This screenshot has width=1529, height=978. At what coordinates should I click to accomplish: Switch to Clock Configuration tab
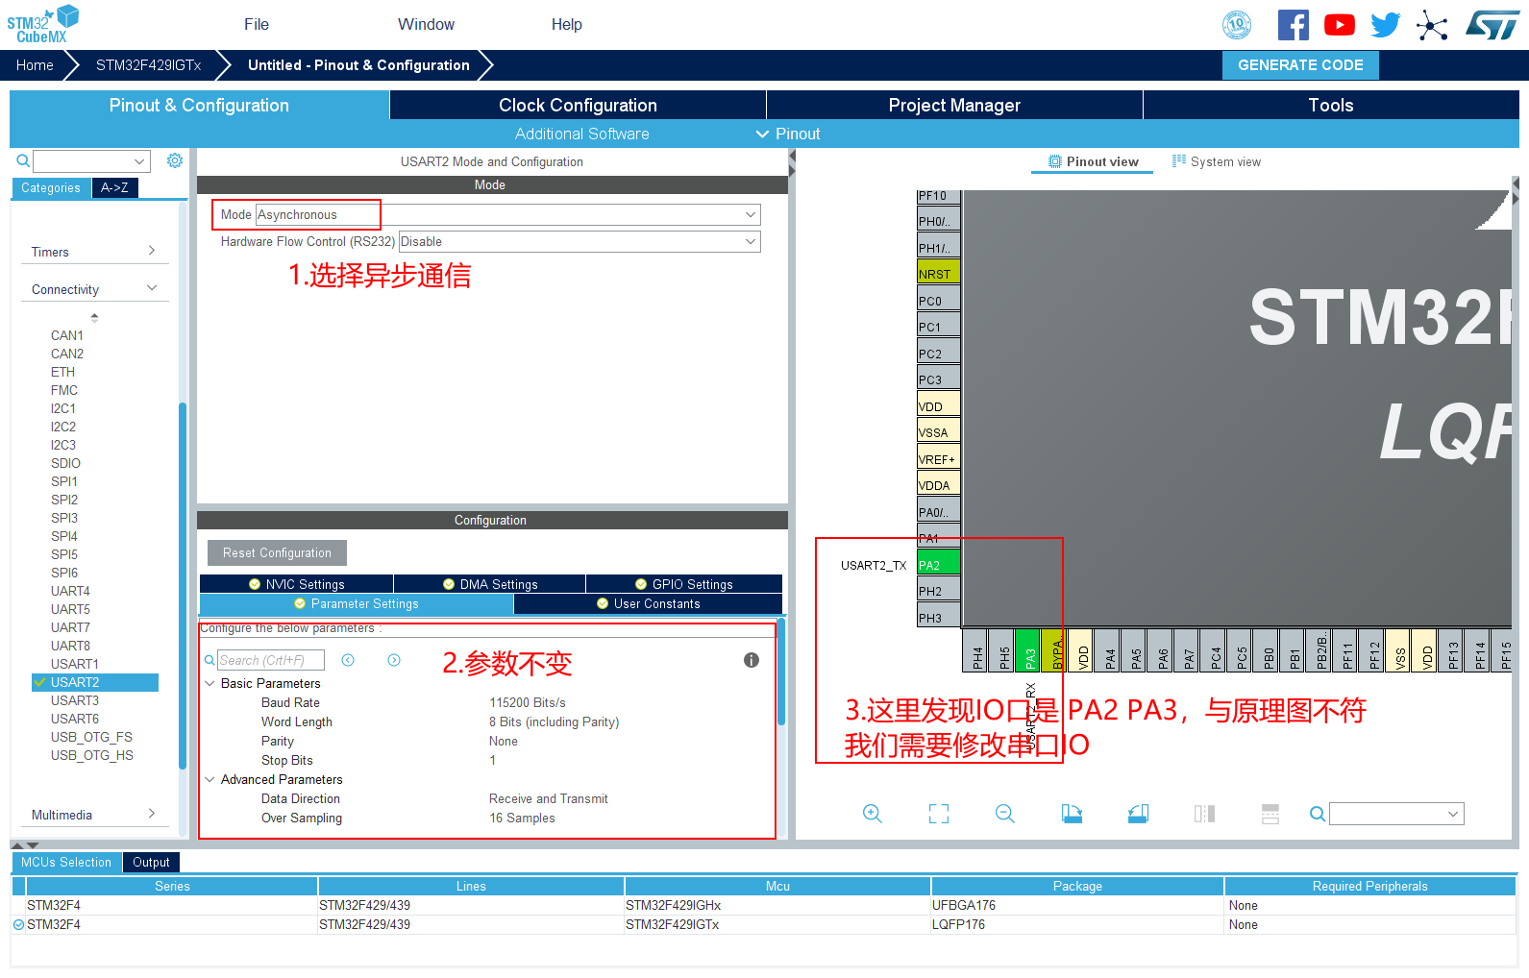click(x=578, y=105)
